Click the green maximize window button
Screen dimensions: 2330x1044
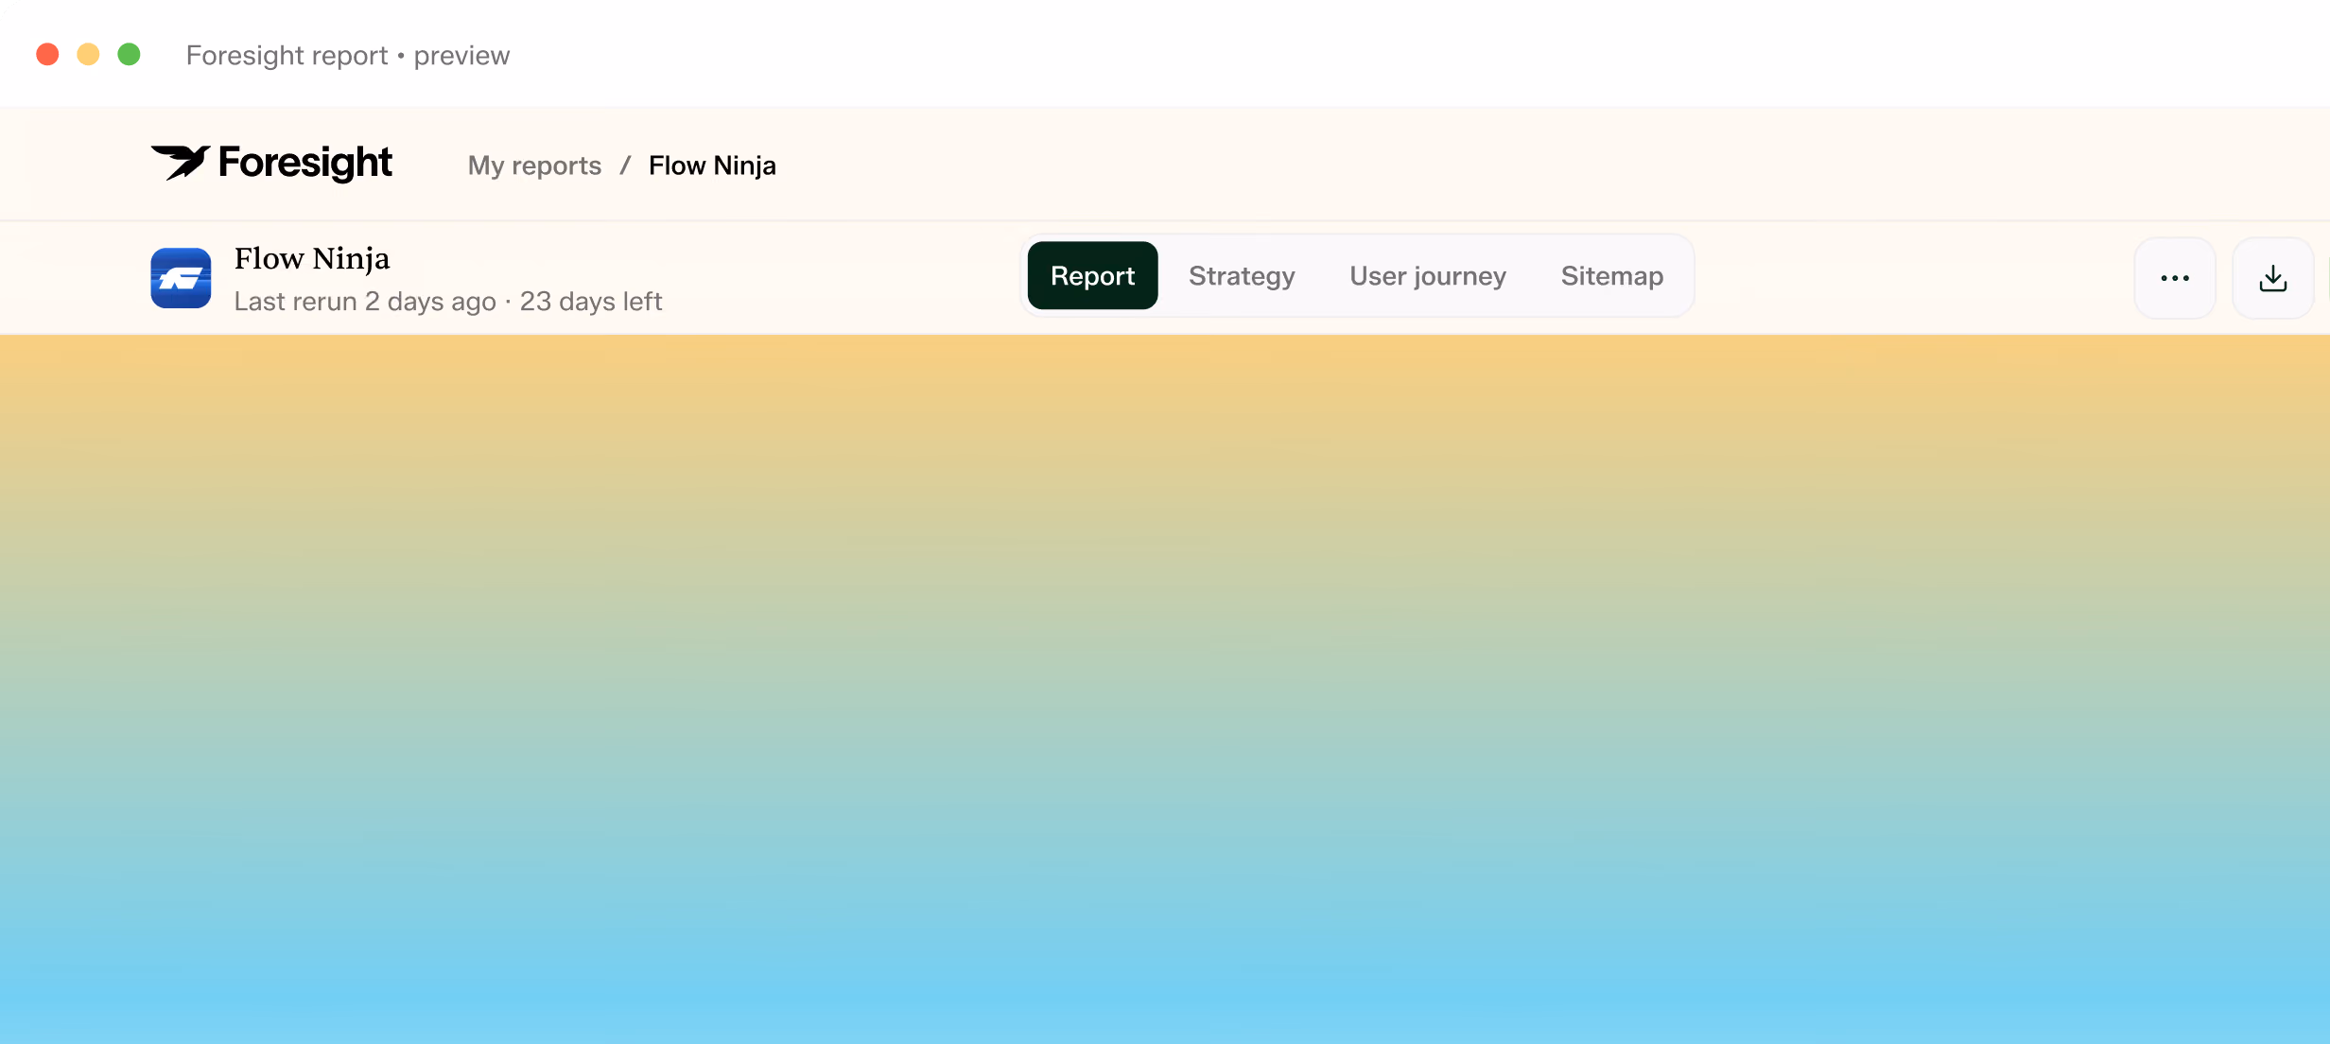(129, 55)
